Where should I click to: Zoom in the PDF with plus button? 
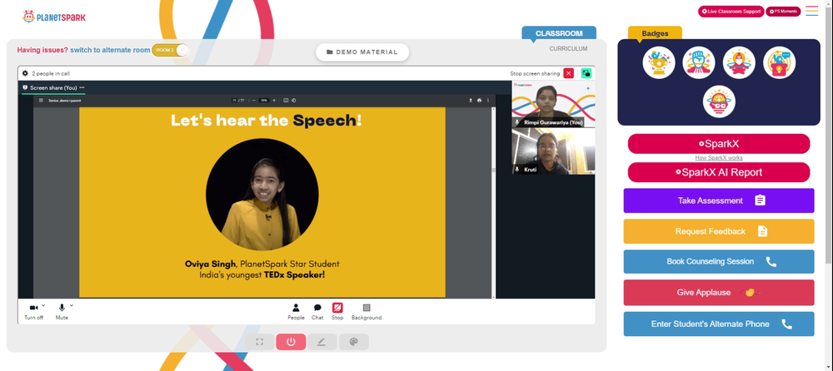pos(274,101)
